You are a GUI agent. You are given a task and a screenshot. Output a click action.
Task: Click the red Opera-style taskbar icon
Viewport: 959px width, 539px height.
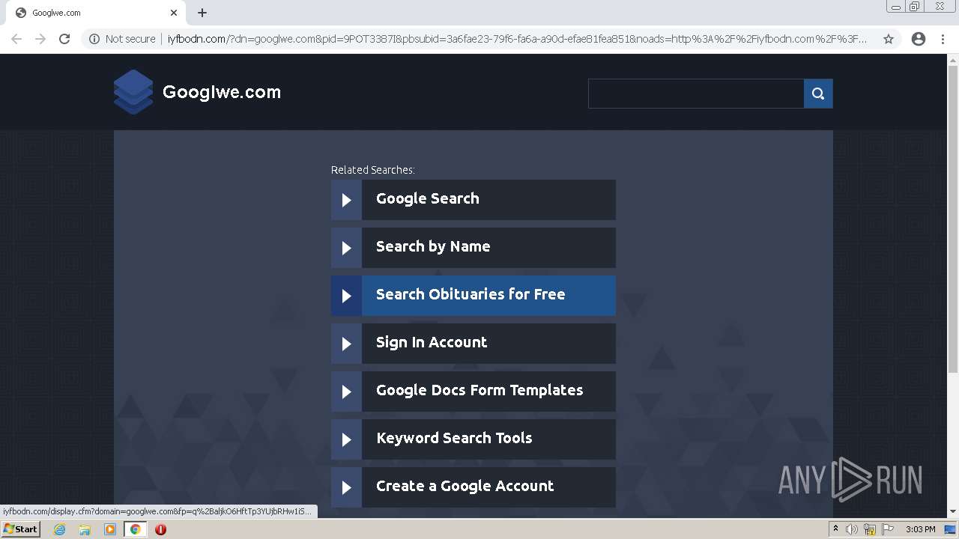(160, 529)
